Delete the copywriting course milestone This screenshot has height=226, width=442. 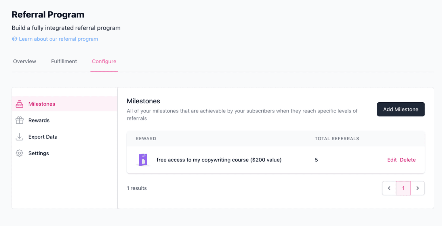click(408, 160)
